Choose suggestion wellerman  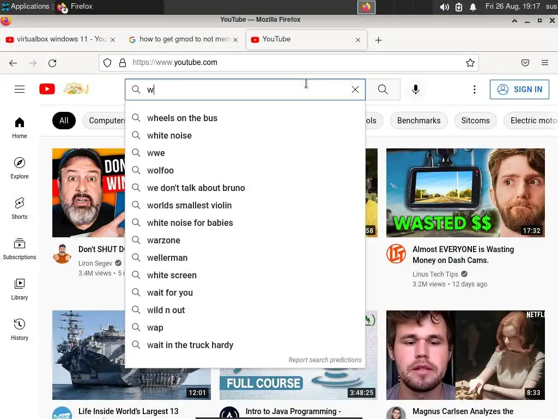pyautogui.click(x=245, y=258)
